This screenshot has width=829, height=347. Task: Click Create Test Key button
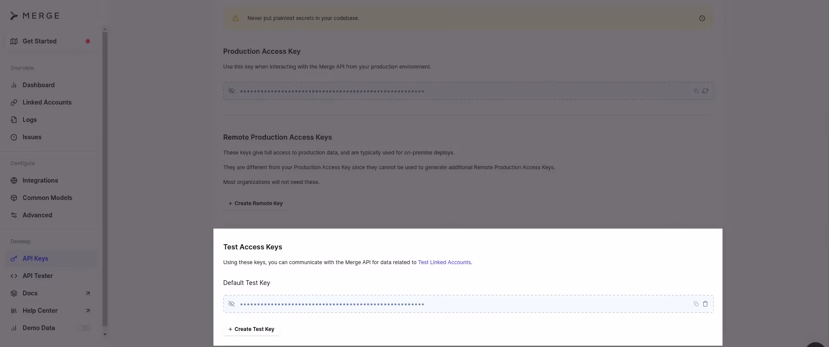click(251, 329)
